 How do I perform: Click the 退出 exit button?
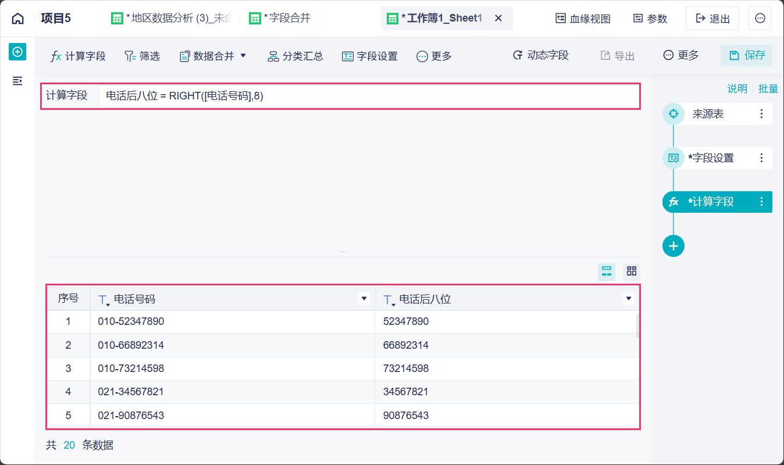point(712,19)
